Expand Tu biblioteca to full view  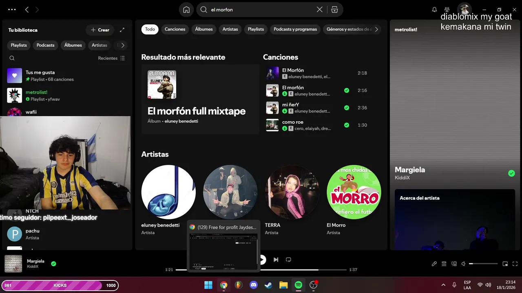(122, 30)
